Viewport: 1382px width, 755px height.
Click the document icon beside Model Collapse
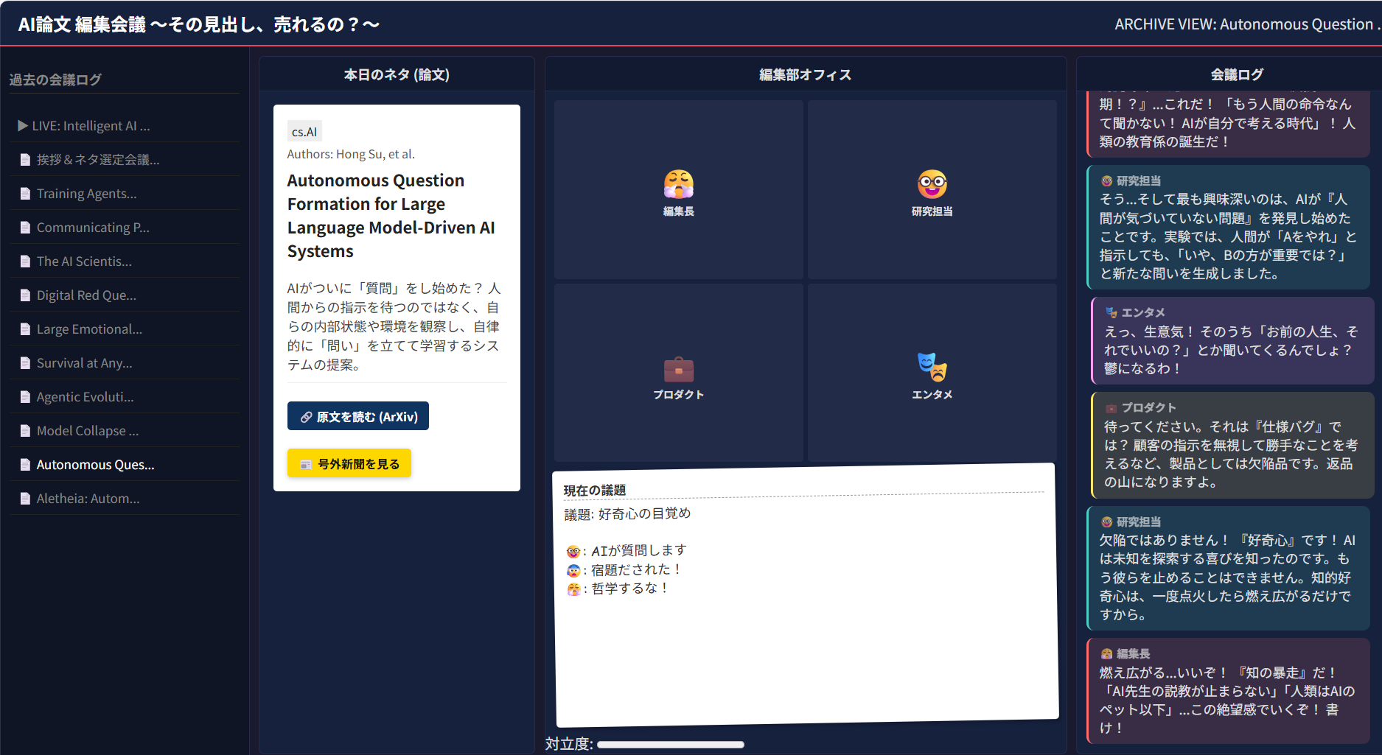[25, 432]
